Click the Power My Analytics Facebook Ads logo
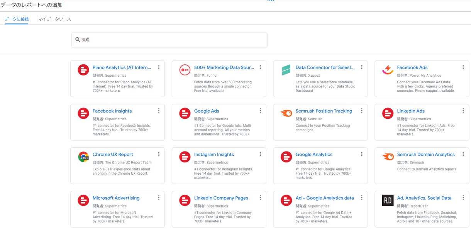The height and width of the screenshot is (229, 471). 388,70
